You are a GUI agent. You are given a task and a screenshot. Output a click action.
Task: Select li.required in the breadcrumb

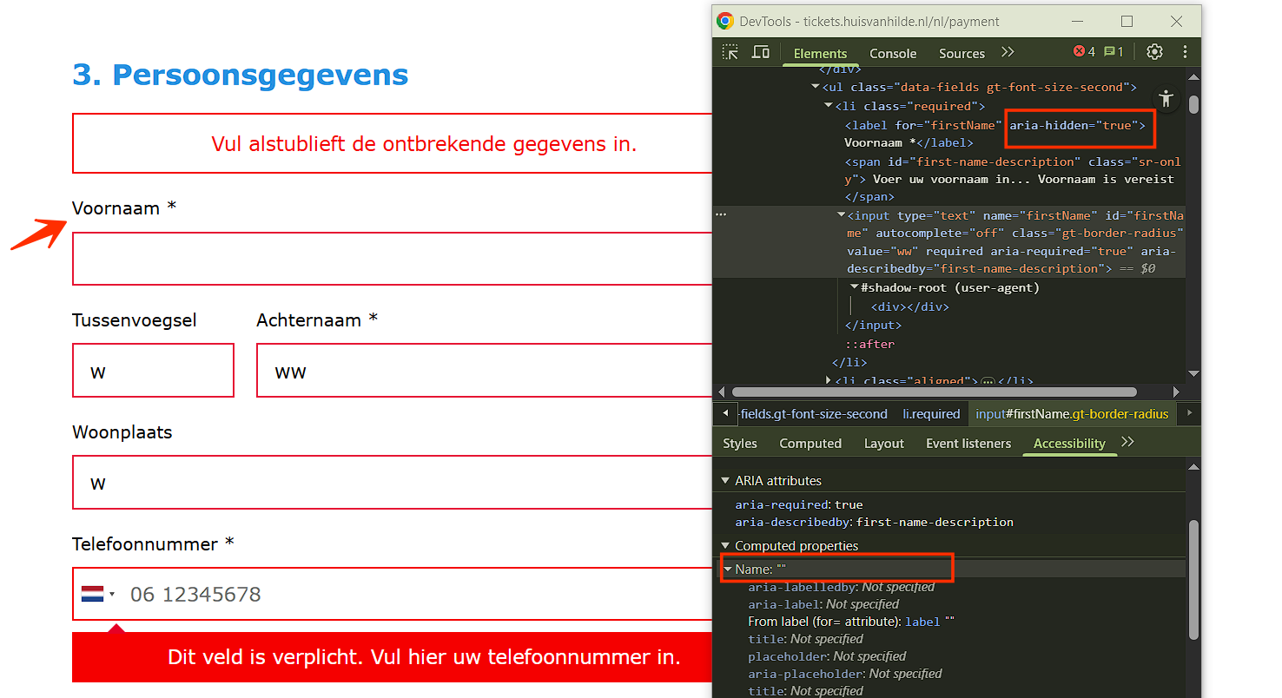931,414
